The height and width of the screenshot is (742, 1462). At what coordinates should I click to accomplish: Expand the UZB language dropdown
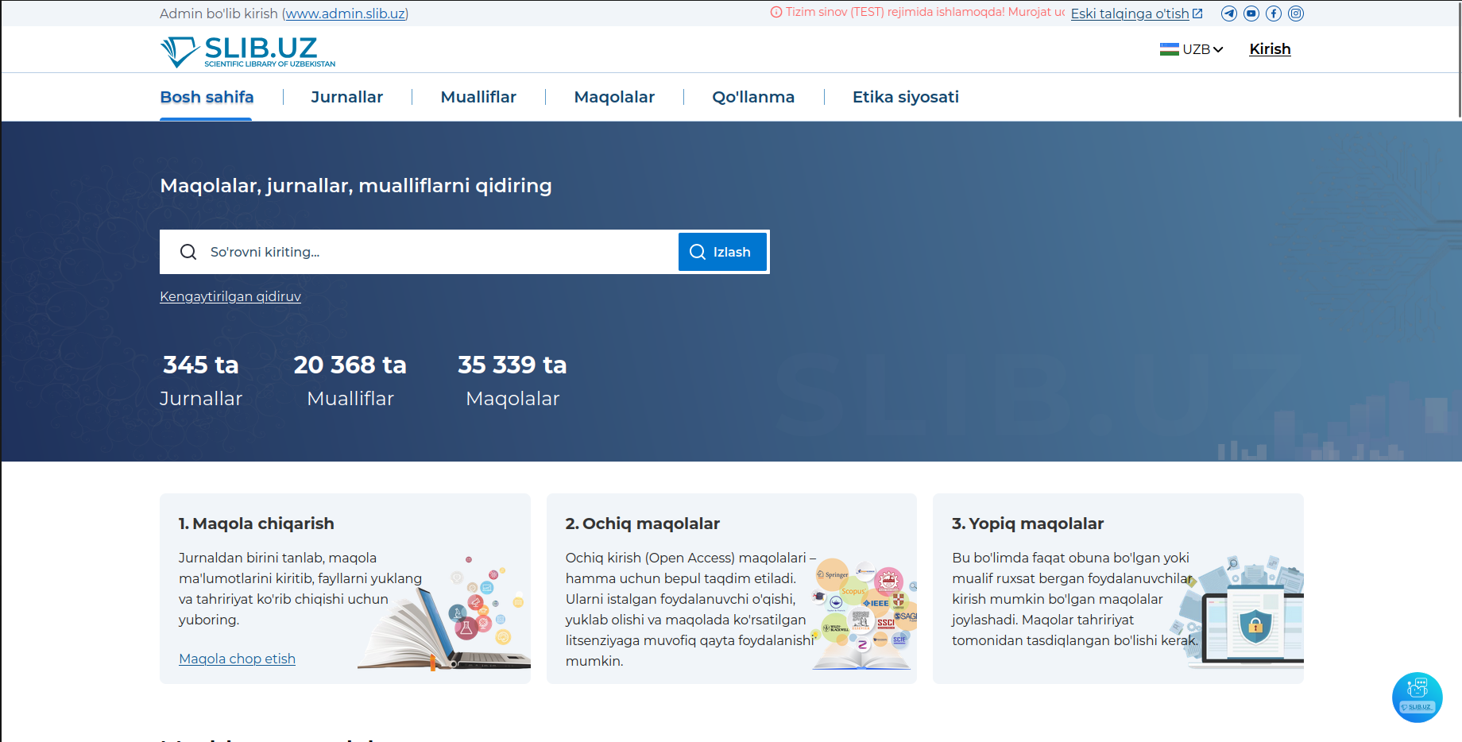coord(1191,49)
